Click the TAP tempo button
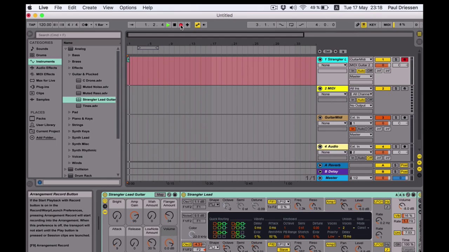The image size is (449, 252). 32,25
